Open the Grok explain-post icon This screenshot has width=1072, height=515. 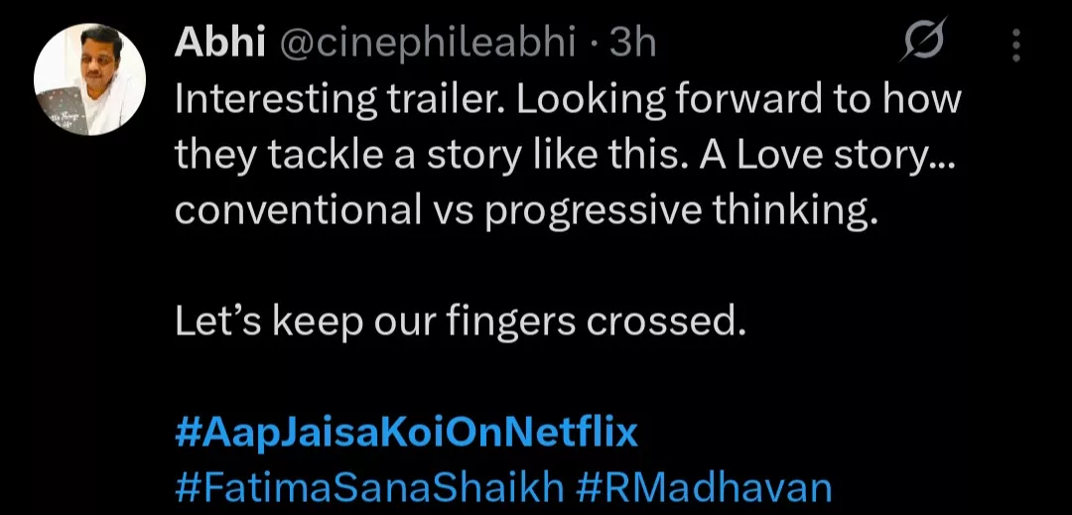pos(924,45)
